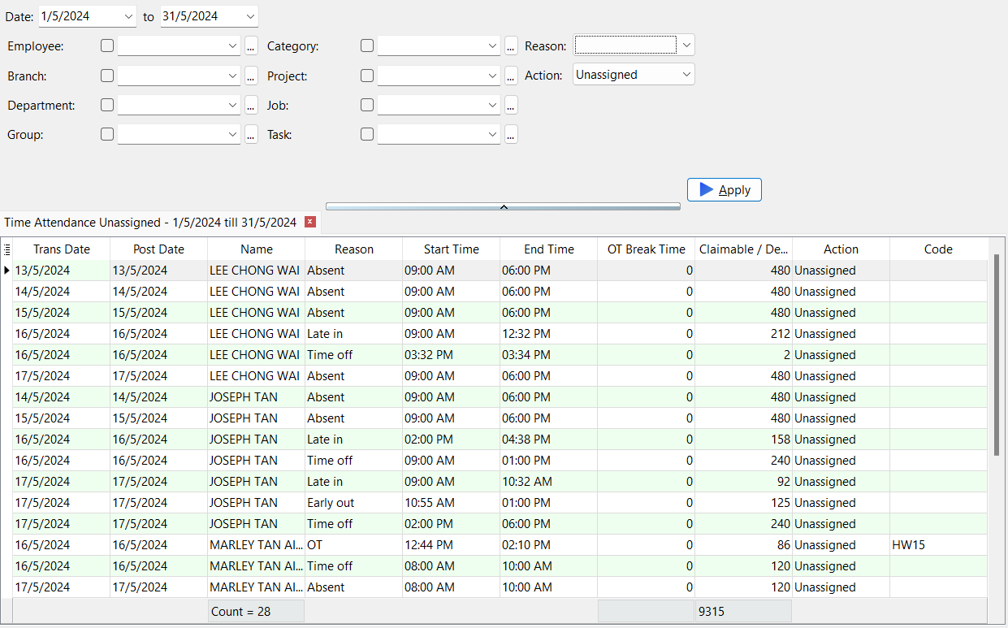This screenshot has height=628, width=1008.
Task: Open the Job ellipsis lookup browser
Action: click(x=511, y=104)
